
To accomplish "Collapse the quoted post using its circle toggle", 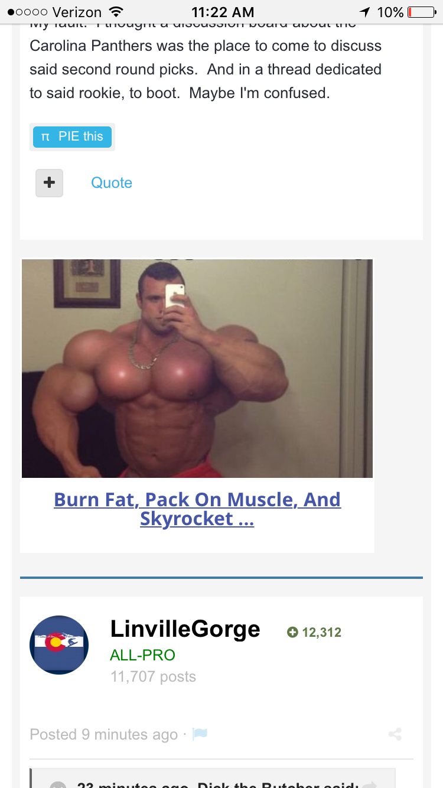I will [x=58, y=785].
